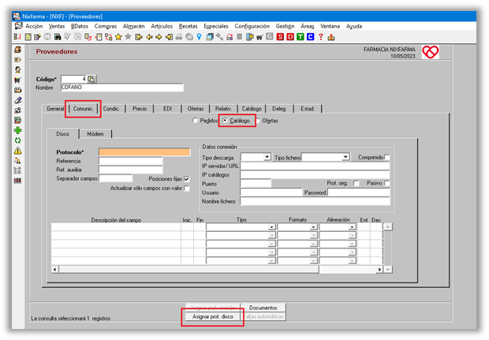The image size is (489, 340).
Task: Open the Ayuda menu
Action: click(354, 26)
